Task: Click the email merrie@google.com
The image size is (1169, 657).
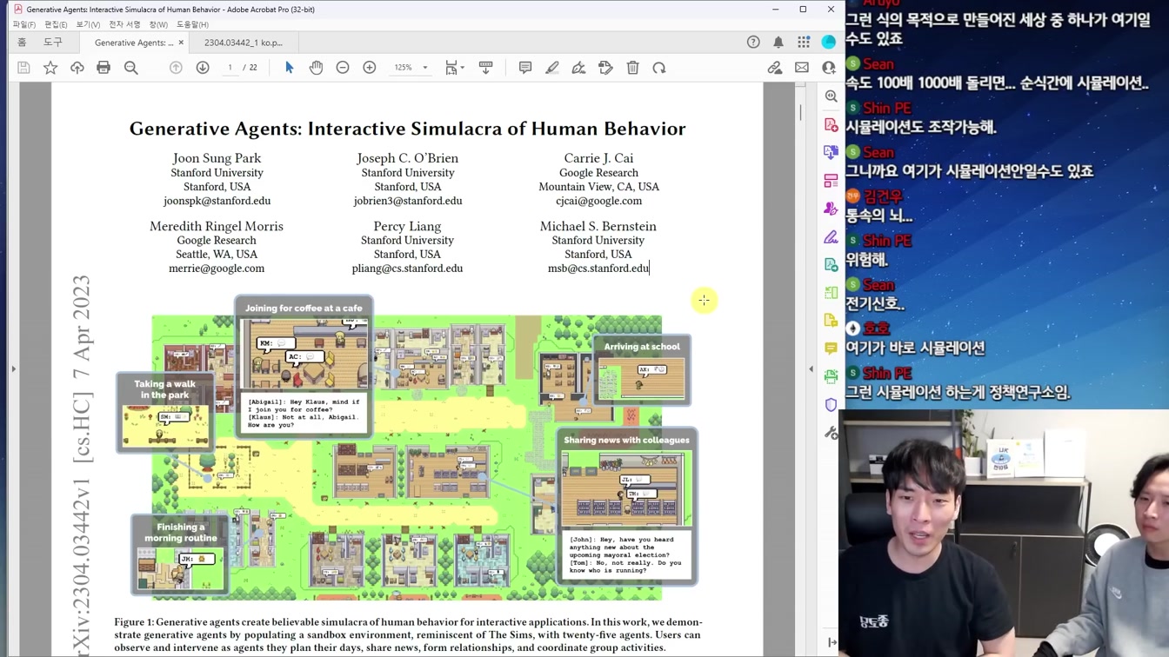Action: (217, 269)
